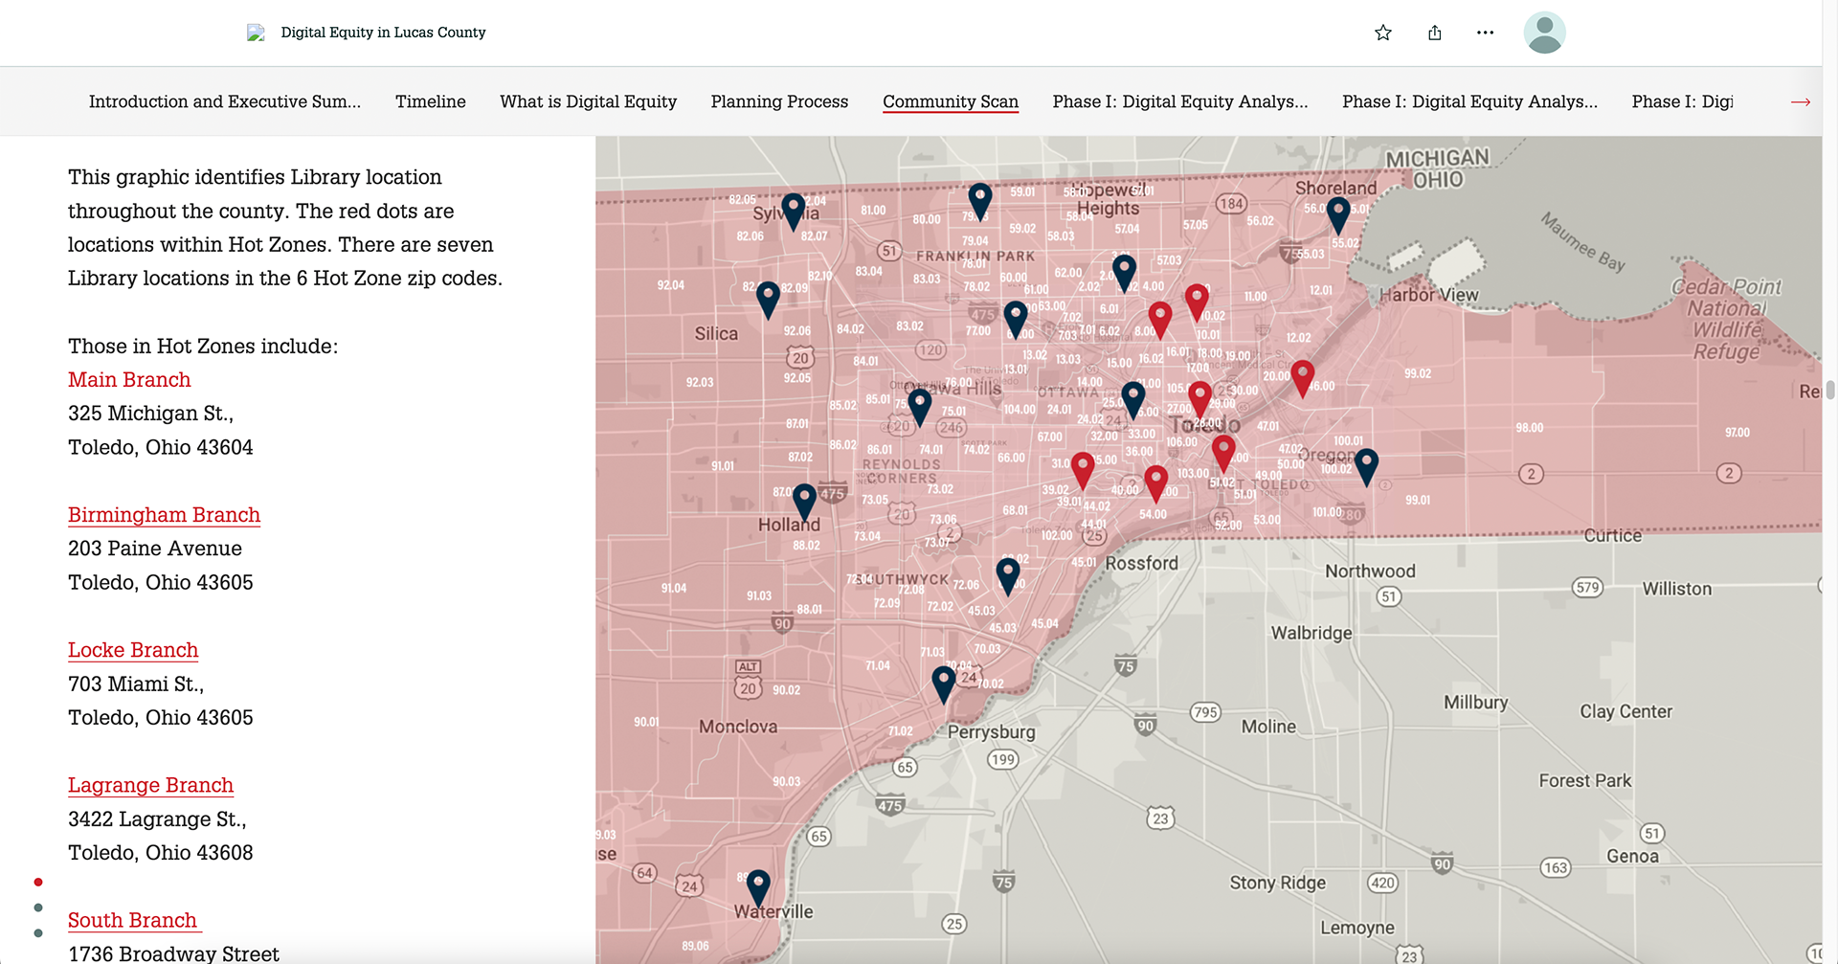The height and width of the screenshot is (964, 1838).
Task: Click the Genoa label on map
Action: (x=1632, y=857)
